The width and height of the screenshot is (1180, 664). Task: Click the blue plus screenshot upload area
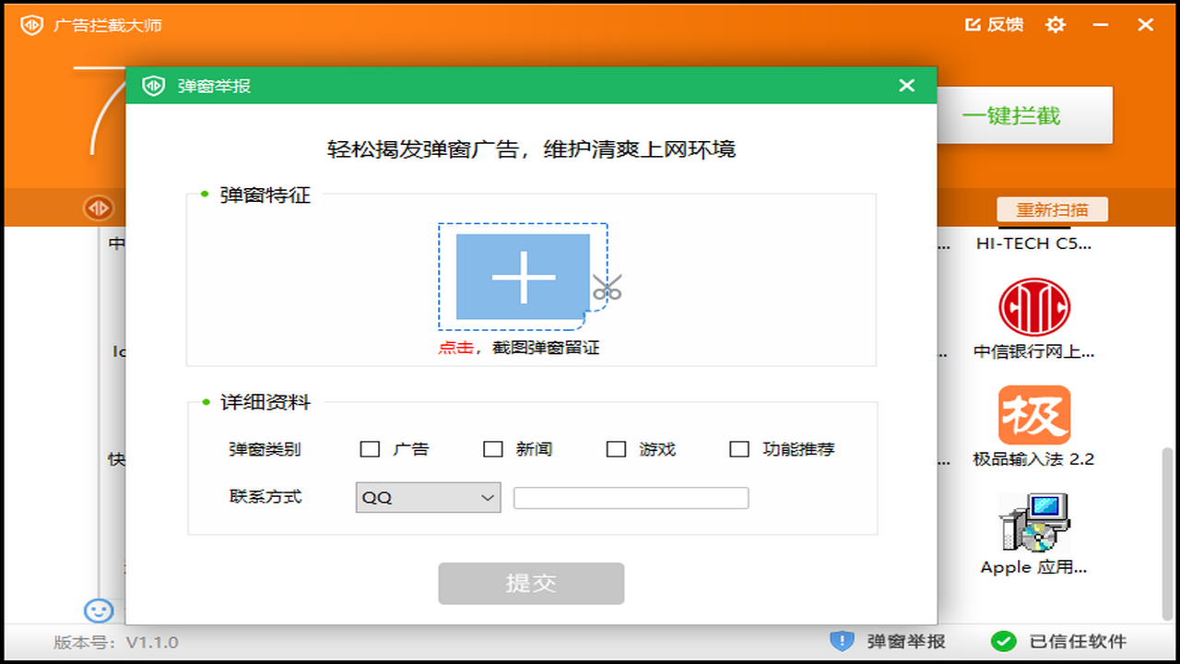tap(523, 277)
